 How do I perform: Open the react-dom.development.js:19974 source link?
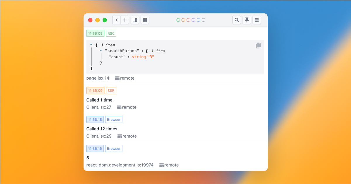pyautogui.click(x=120, y=165)
